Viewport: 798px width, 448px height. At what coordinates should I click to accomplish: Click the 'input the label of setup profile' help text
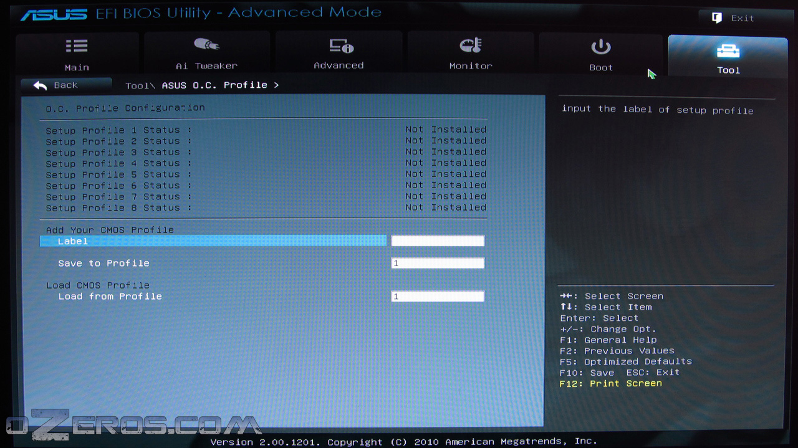tap(658, 110)
